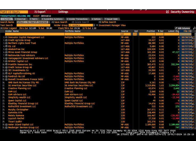The image size is (196, 141).
Task: Open chart icon for SEI Investments Co row
Action: [x=193, y=70]
